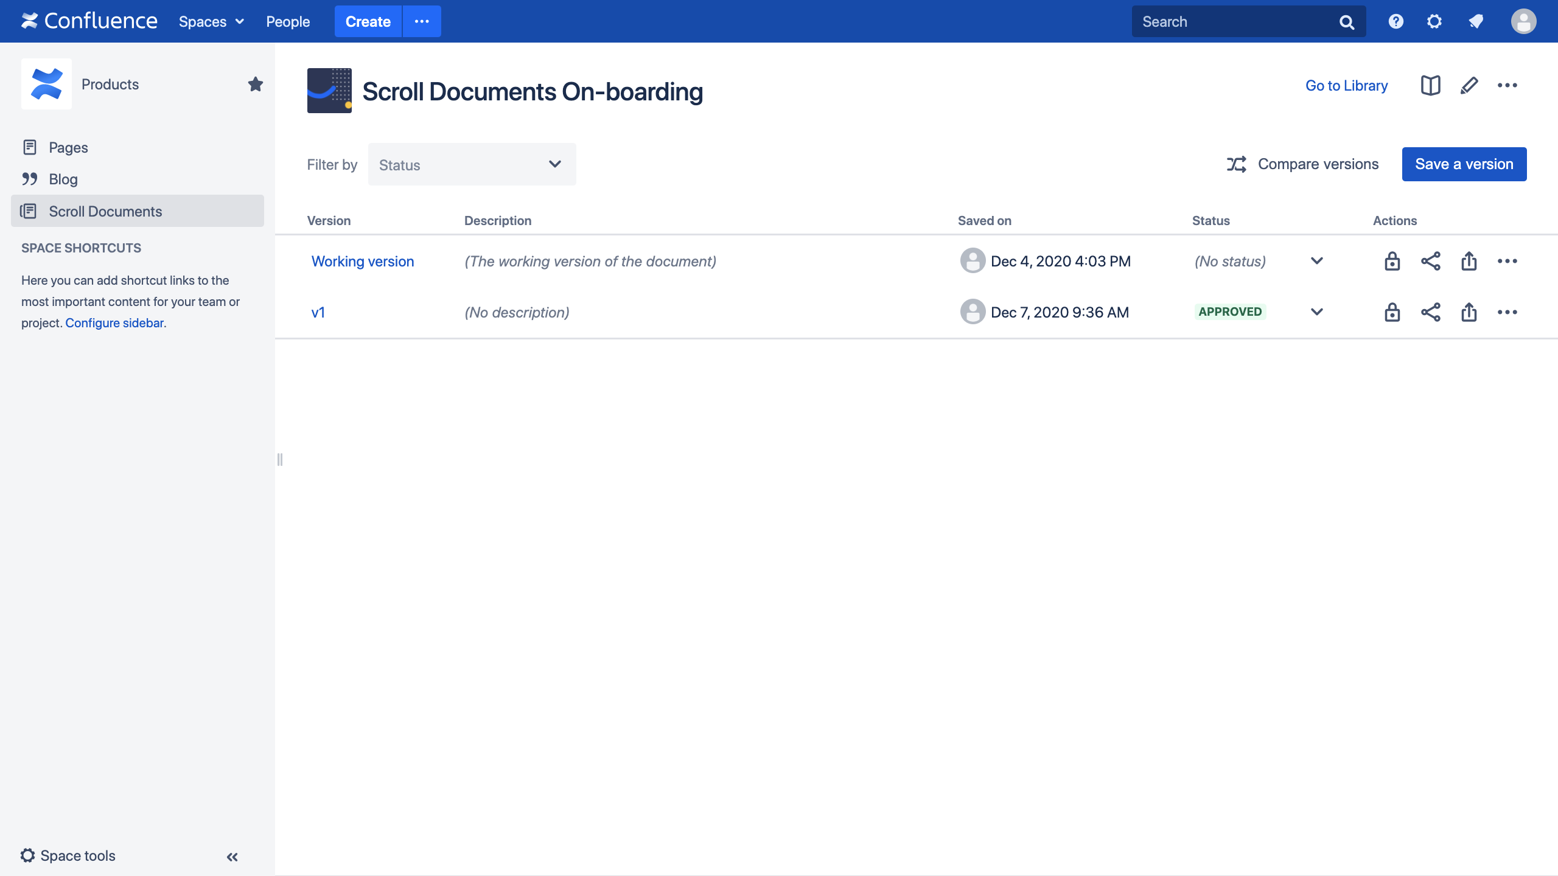Collapse the sidebar with double-arrow

tap(232, 857)
